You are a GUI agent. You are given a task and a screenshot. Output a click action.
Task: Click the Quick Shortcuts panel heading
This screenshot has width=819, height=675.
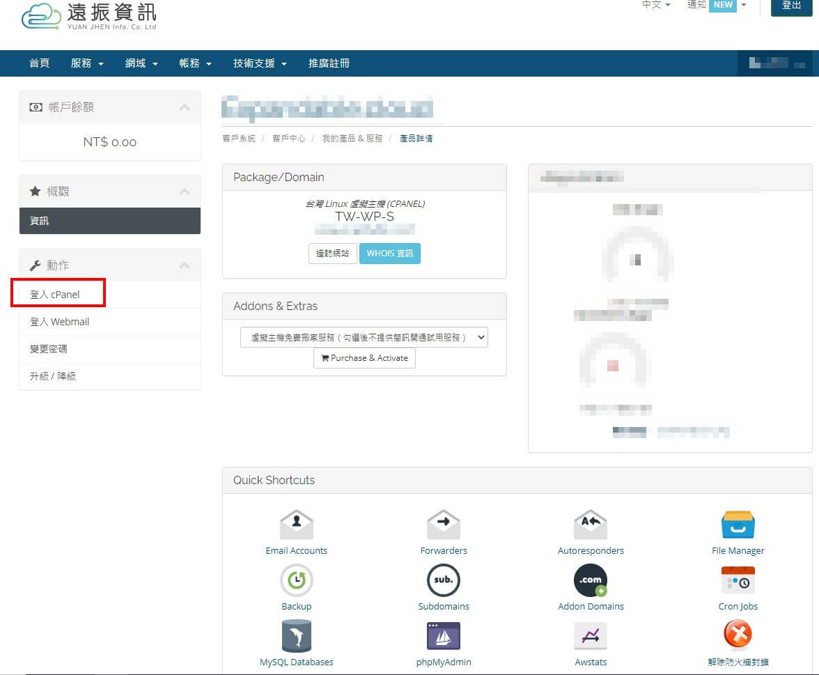(274, 480)
